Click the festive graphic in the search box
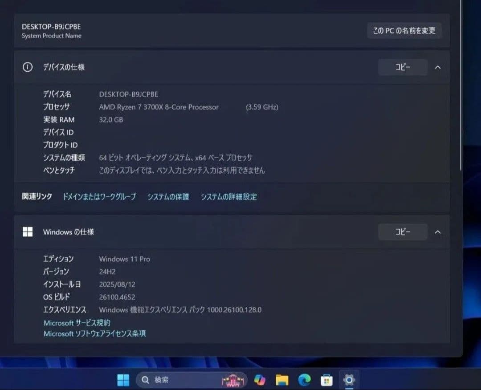481x390 pixels. point(233,381)
